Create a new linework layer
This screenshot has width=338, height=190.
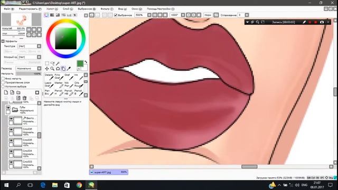[12, 92]
